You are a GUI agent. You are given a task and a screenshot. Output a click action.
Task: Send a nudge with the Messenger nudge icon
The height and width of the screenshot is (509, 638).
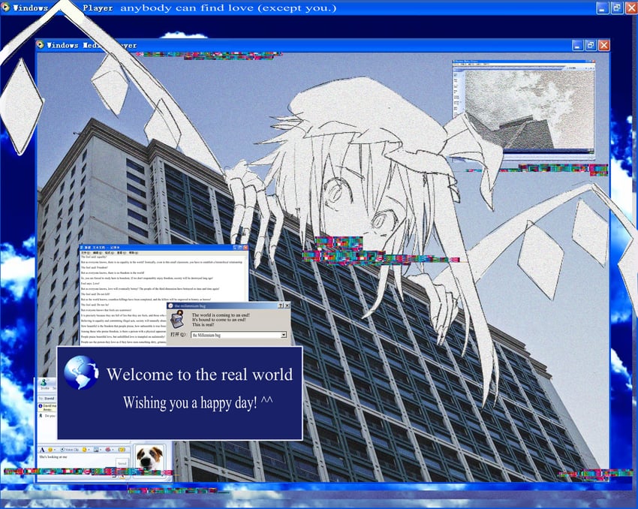tap(122, 450)
